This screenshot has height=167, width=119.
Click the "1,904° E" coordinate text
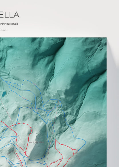pos(4,30)
